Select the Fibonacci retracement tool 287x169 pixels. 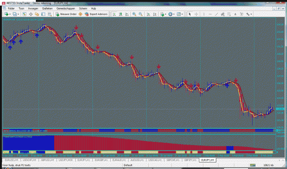tap(229, 14)
